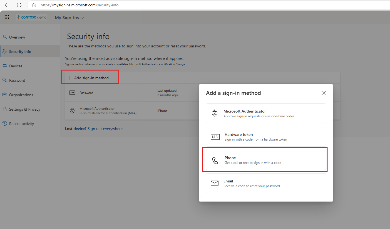Click the Devices laptop icon

5,66
